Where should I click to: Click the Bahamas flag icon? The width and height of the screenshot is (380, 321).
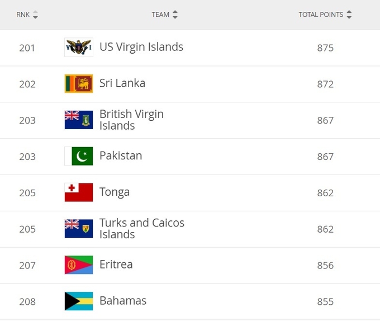point(79,301)
